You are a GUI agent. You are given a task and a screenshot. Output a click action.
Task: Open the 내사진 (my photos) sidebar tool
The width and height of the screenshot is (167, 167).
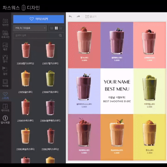[5, 22]
